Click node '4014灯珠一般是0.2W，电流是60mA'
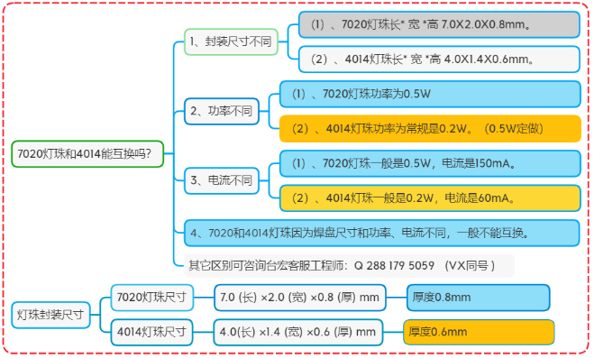The height and width of the screenshot is (358, 594). tap(430, 198)
